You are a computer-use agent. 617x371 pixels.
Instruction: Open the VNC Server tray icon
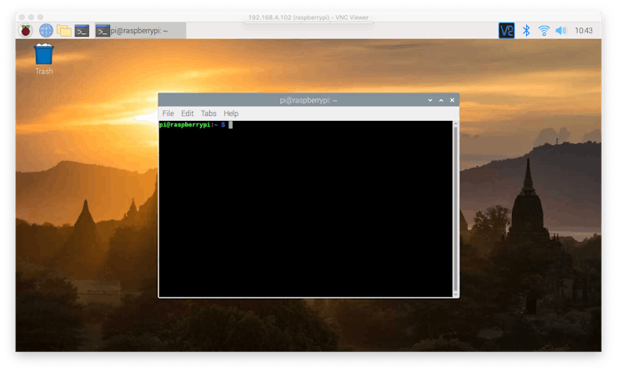(506, 30)
